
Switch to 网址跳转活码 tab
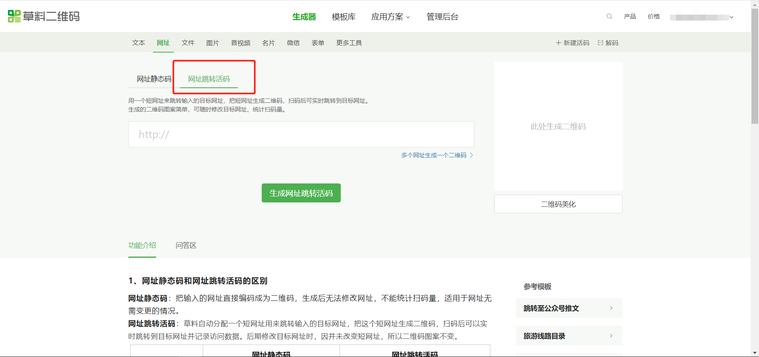point(209,79)
